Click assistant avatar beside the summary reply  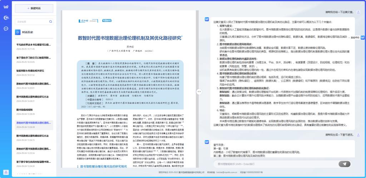coord(207,19)
